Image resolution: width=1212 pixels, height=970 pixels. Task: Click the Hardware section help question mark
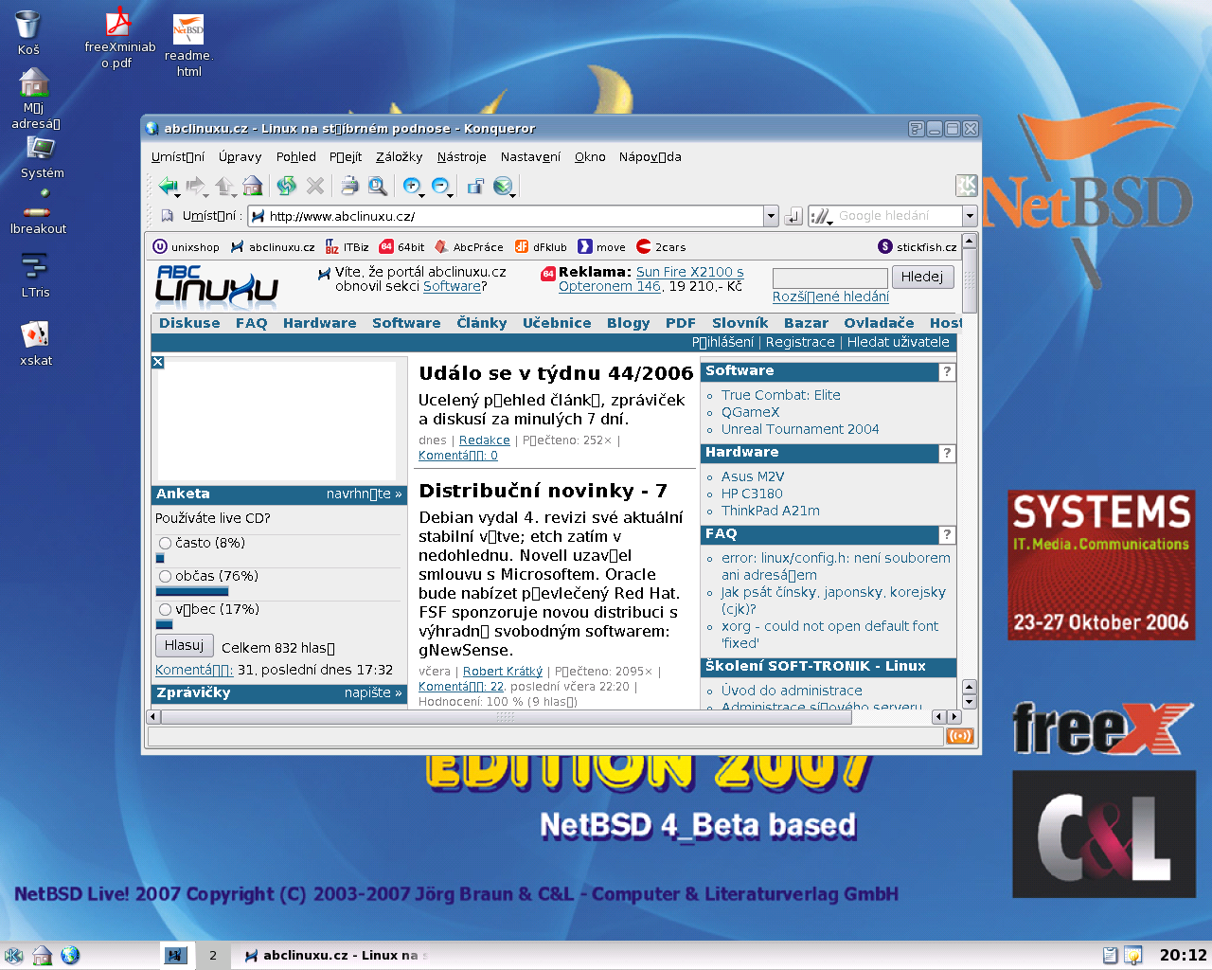(946, 453)
